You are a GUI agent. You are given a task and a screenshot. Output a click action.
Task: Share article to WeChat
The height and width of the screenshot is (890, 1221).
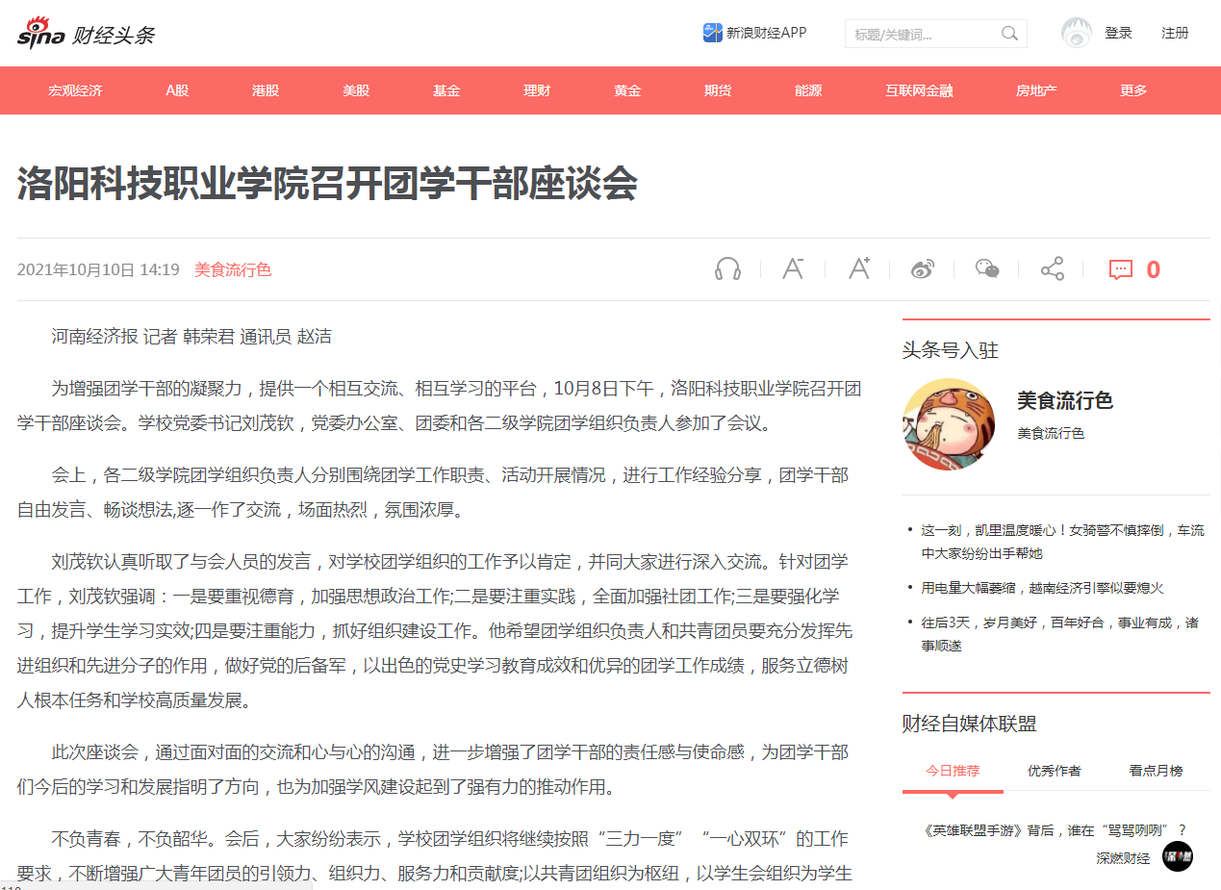(987, 269)
